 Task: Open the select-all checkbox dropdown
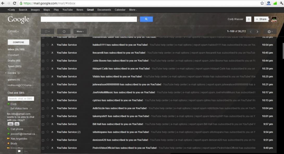[47, 31]
